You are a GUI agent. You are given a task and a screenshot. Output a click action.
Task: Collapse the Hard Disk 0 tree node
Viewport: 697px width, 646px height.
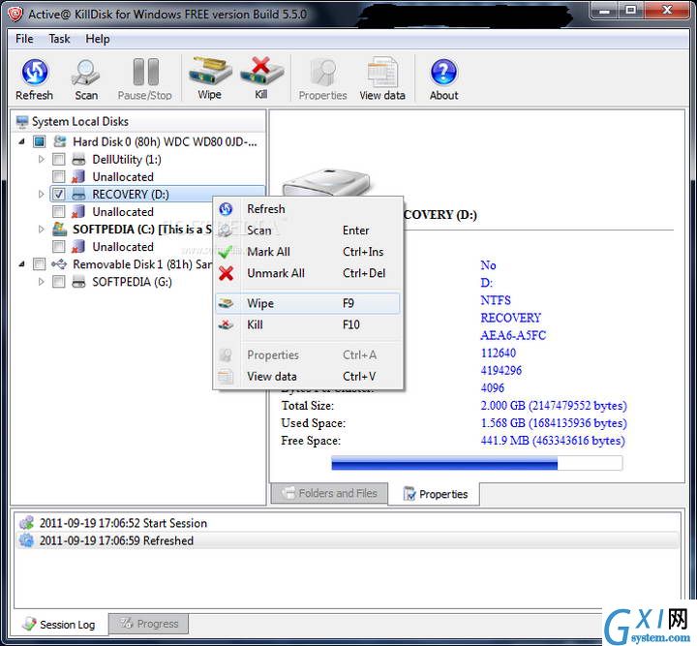pos(21,142)
